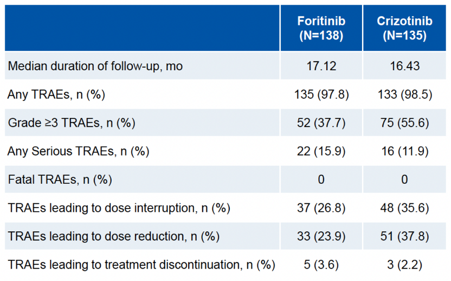Click the 22 (15.9) cell
The width and height of the screenshot is (451, 281).
coord(321,152)
